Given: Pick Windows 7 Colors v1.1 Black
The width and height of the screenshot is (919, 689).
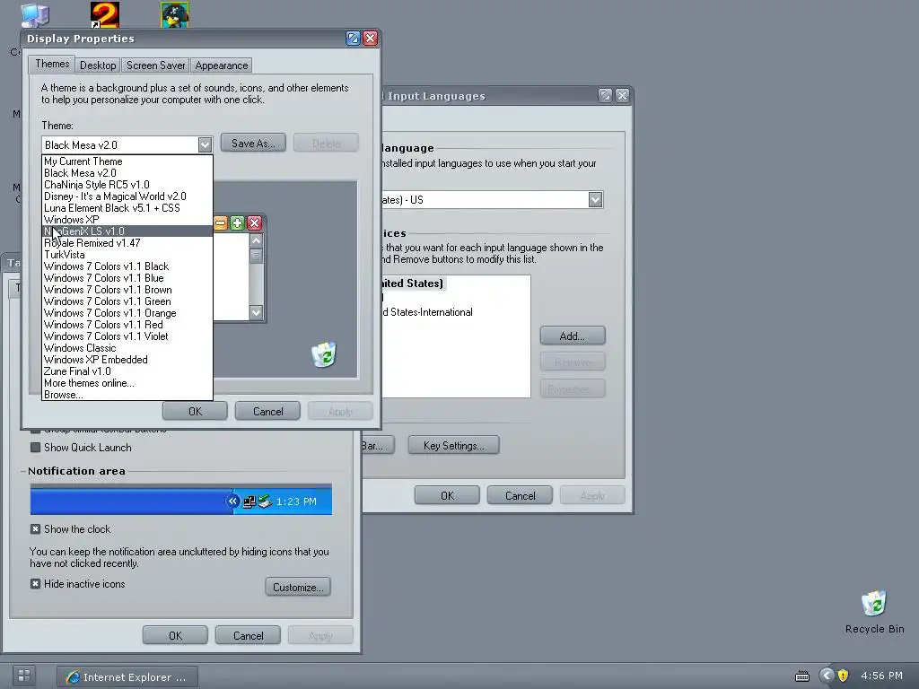Looking at the screenshot, I should coord(127,266).
